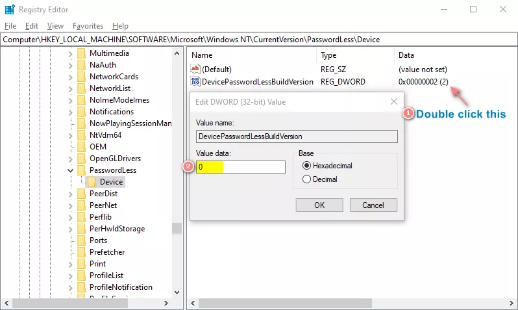Confirm the DWORD edit with OK
The image size is (518, 310).
(319, 205)
